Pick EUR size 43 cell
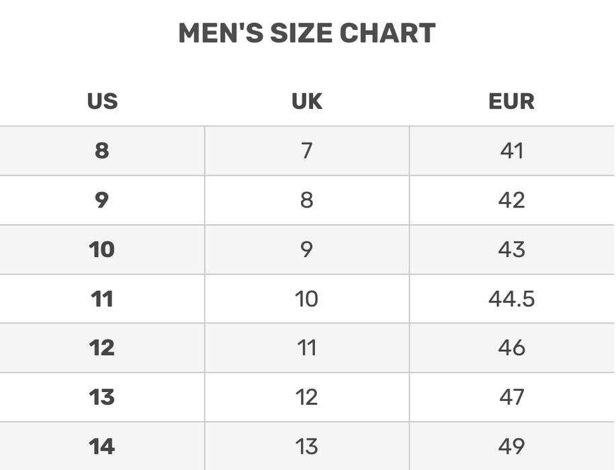616x470 pixels. pyautogui.click(x=511, y=249)
